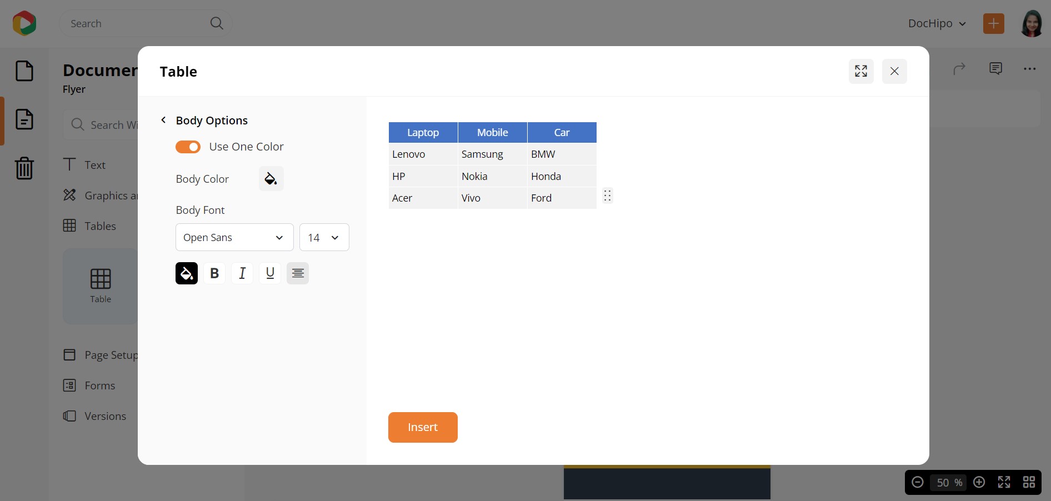Open the trash bin icon in left rail
Screen dimensions: 1051x501
24,167
